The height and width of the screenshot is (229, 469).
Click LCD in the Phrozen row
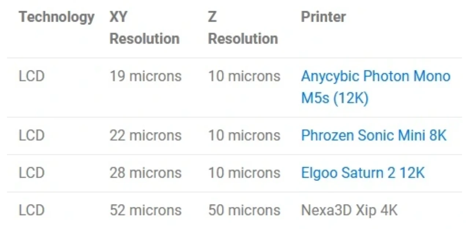pos(32,136)
